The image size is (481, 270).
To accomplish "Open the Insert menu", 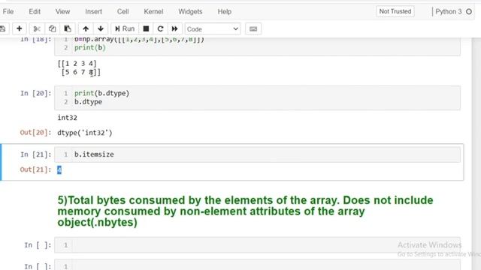I will [93, 12].
